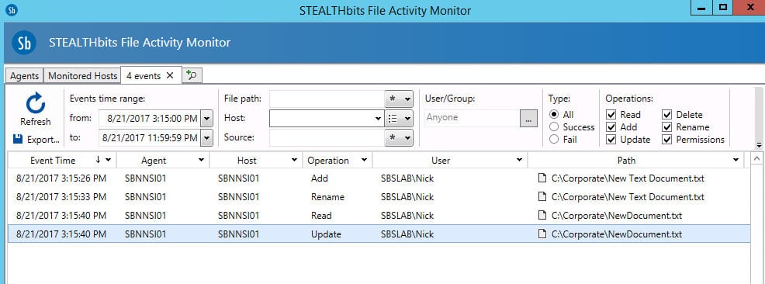Open Host column filter dropdown
The height and width of the screenshot is (284, 765).
point(294,160)
